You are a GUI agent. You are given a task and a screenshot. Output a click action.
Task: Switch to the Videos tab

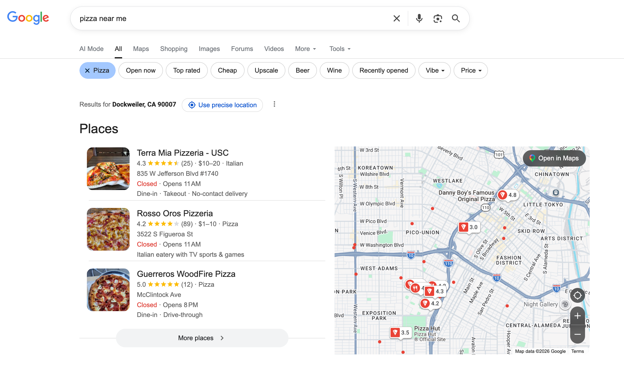(274, 49)
